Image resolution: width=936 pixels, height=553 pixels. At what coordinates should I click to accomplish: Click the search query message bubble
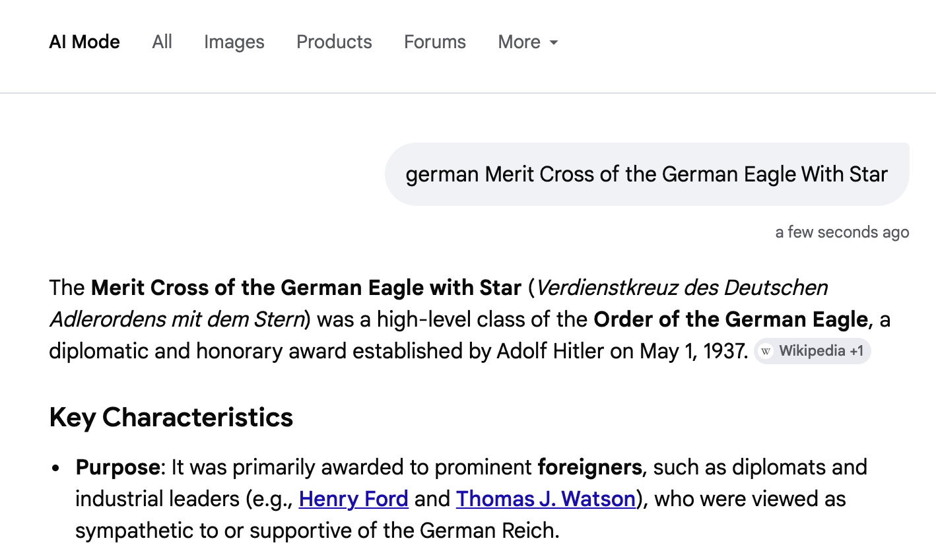646,174
